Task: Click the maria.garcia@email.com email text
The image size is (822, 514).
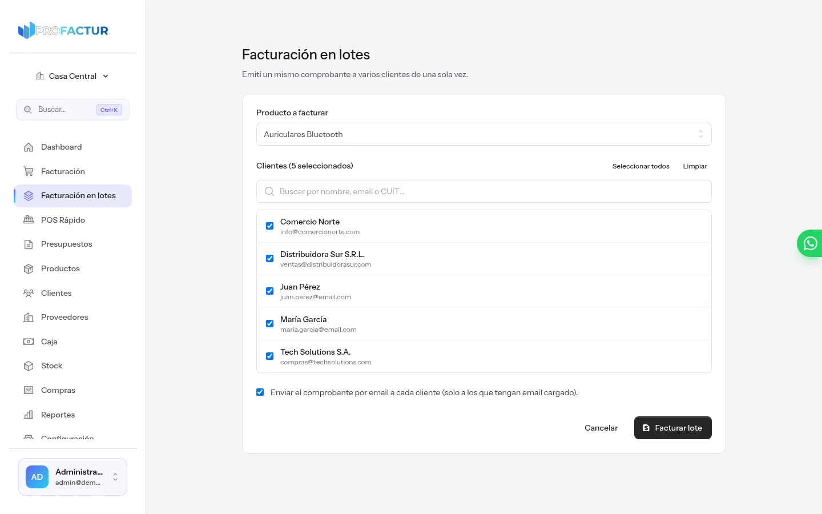Action: (x=318, y=330)
